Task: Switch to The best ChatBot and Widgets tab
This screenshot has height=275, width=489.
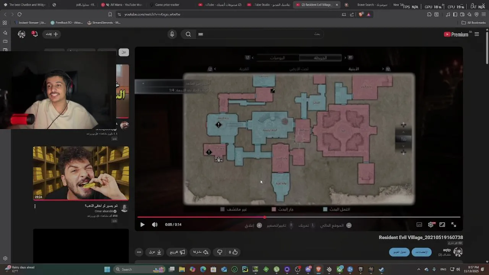Action: (25, 5)
